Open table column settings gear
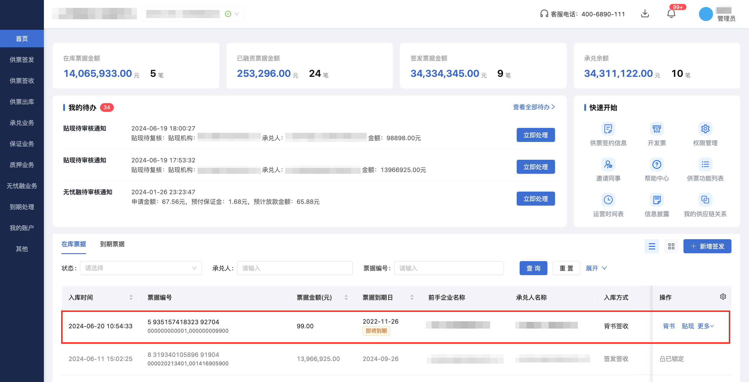This screenshot has width=749, height=382. click(x=723, y=297)
